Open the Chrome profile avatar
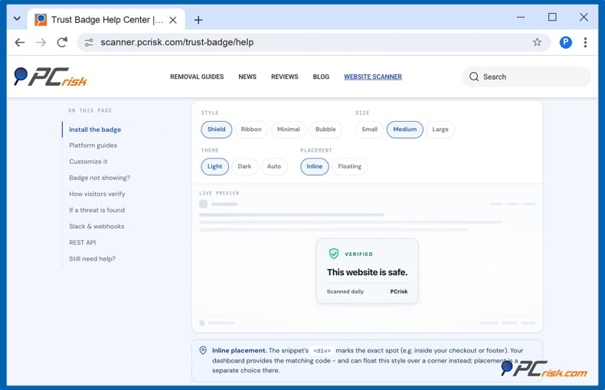 566,42
